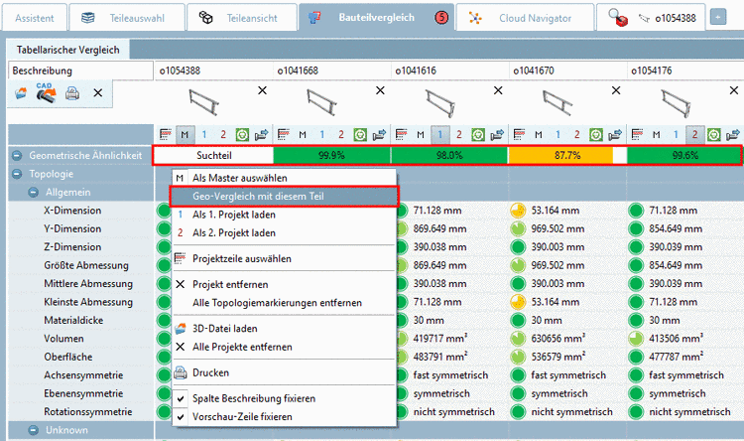Click green geo-compare icon in o1054176 column
744x441 pixels.
[x=713, y=135]
